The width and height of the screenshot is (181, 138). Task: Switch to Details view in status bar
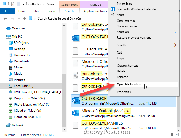click(171, 134)
